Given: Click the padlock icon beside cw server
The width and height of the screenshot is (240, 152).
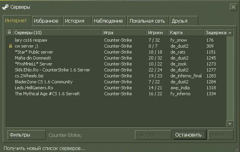Looking at the screenshot, I should click(x=10, y=46).
